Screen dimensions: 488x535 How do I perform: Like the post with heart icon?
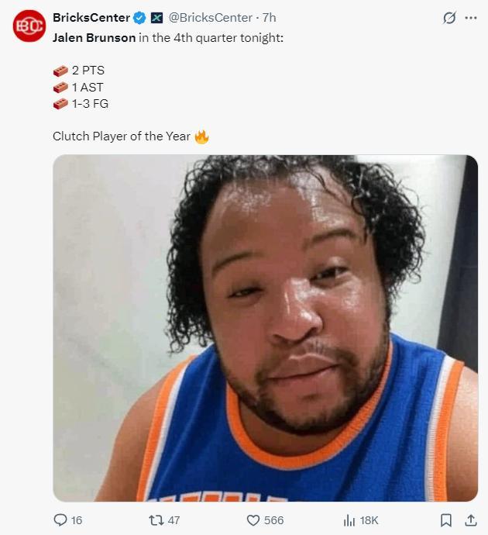tap(253, 520)
